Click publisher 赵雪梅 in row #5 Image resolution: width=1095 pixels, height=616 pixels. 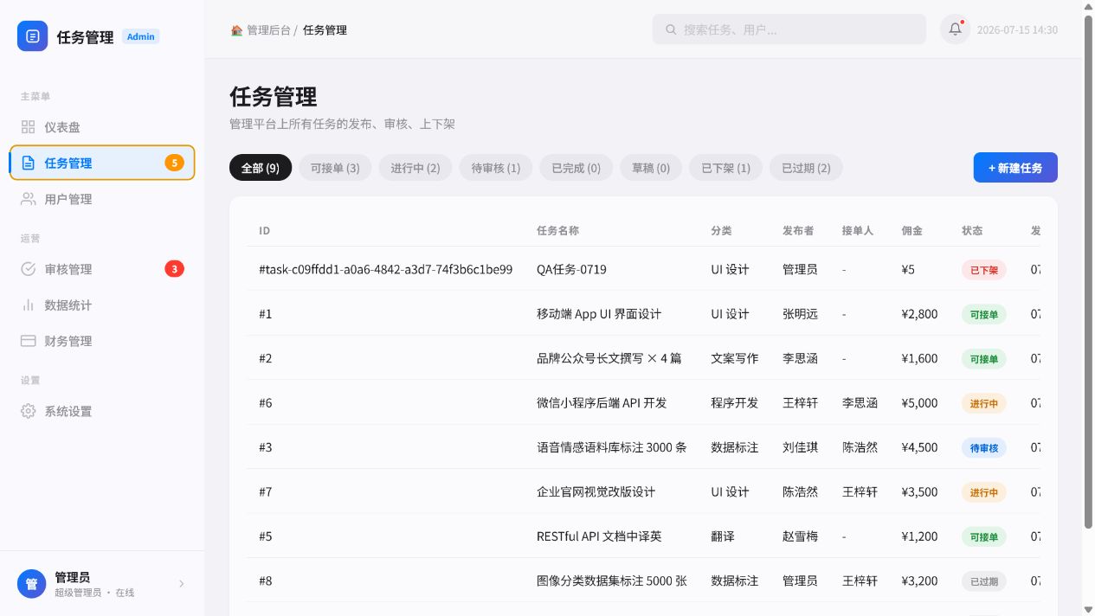coord(800,536)
